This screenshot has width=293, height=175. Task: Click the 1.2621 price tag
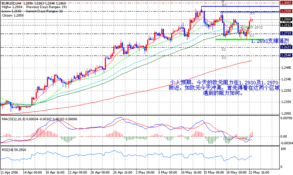(x=286, y=47)
